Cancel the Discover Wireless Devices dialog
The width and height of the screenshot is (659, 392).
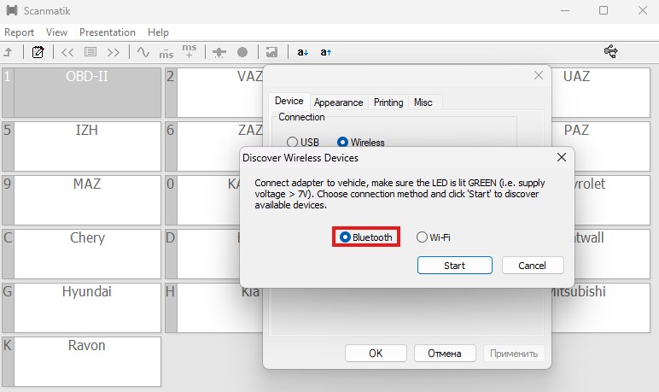click(x=533, y=266)
